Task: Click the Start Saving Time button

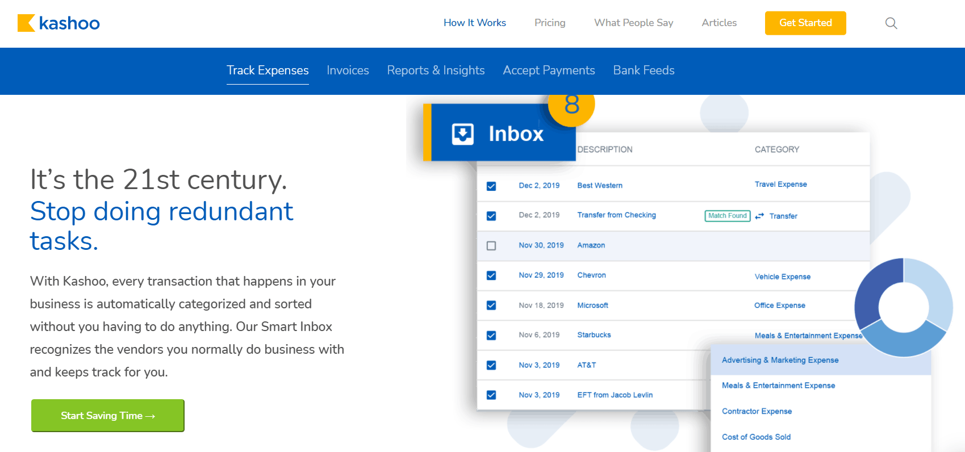Action: click(108, 416)
